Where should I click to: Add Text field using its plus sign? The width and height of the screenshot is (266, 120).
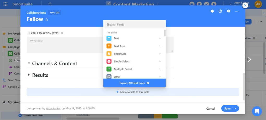(x=160, y=38)
